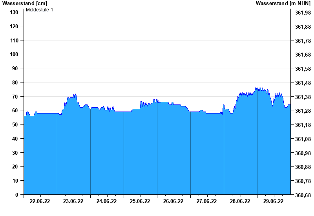Click the left axis value 70
Screen dimensions: 314x216
pyautogui.click(x=15, y=96)
